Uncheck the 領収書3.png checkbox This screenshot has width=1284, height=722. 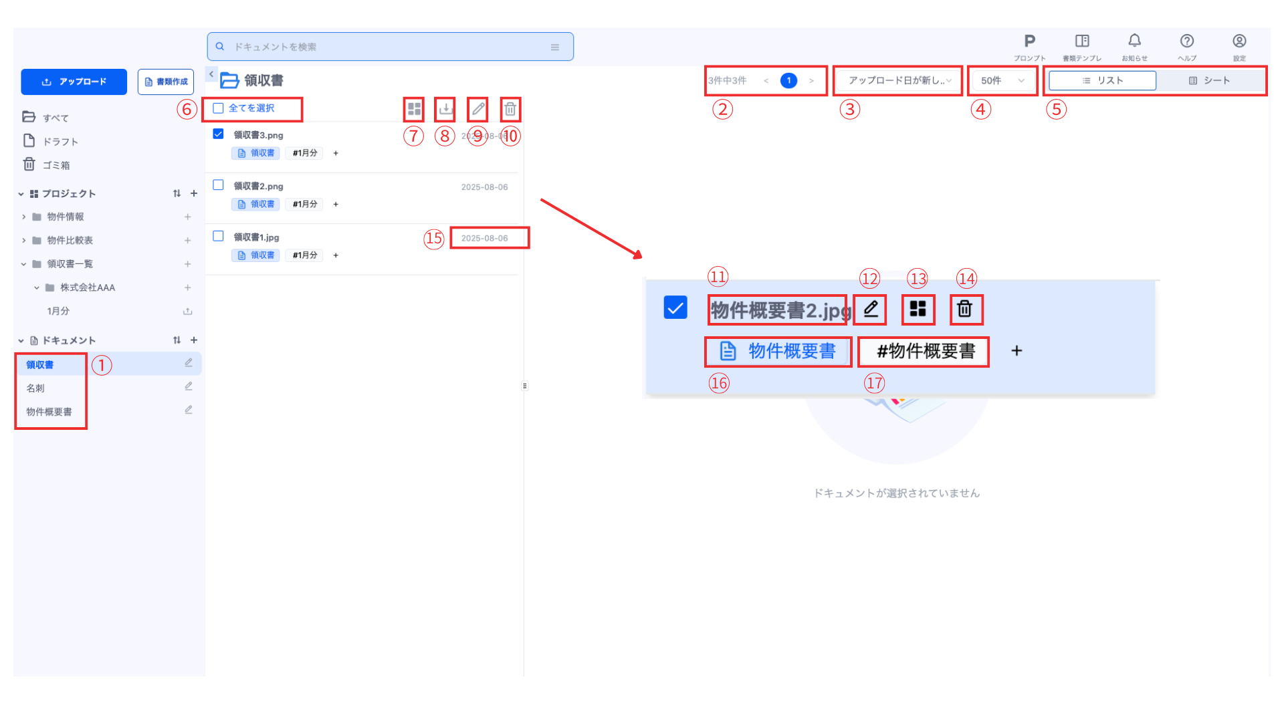218,134
